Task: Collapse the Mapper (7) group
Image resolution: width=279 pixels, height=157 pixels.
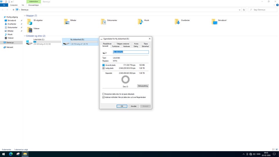Action: tap(25, 16)
